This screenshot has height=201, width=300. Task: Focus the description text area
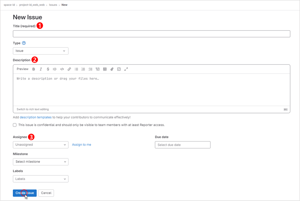[x=152, y=90]
